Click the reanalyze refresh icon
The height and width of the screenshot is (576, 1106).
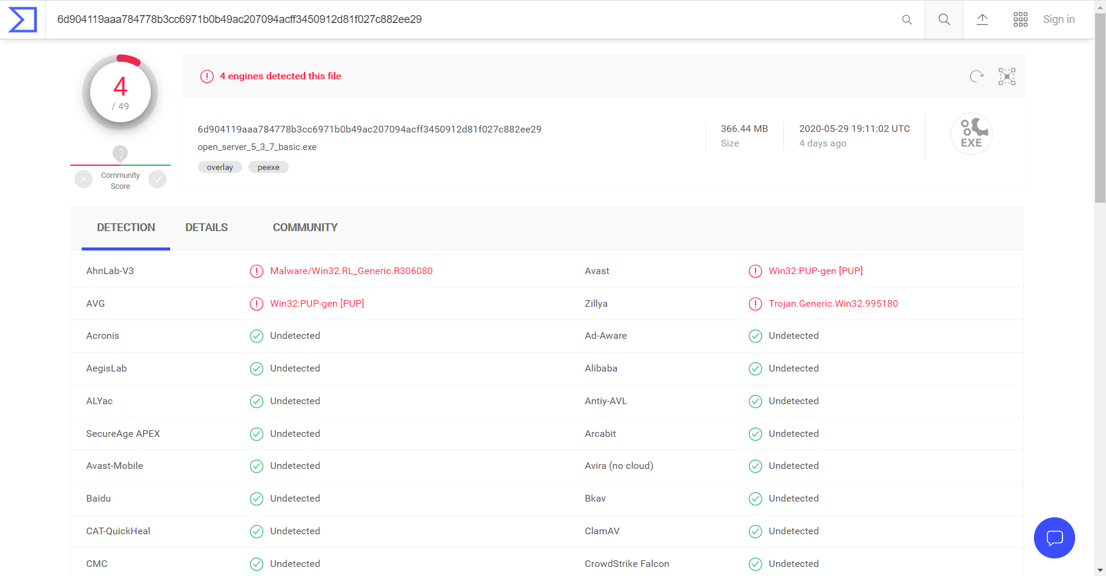(x=976, y=76)
